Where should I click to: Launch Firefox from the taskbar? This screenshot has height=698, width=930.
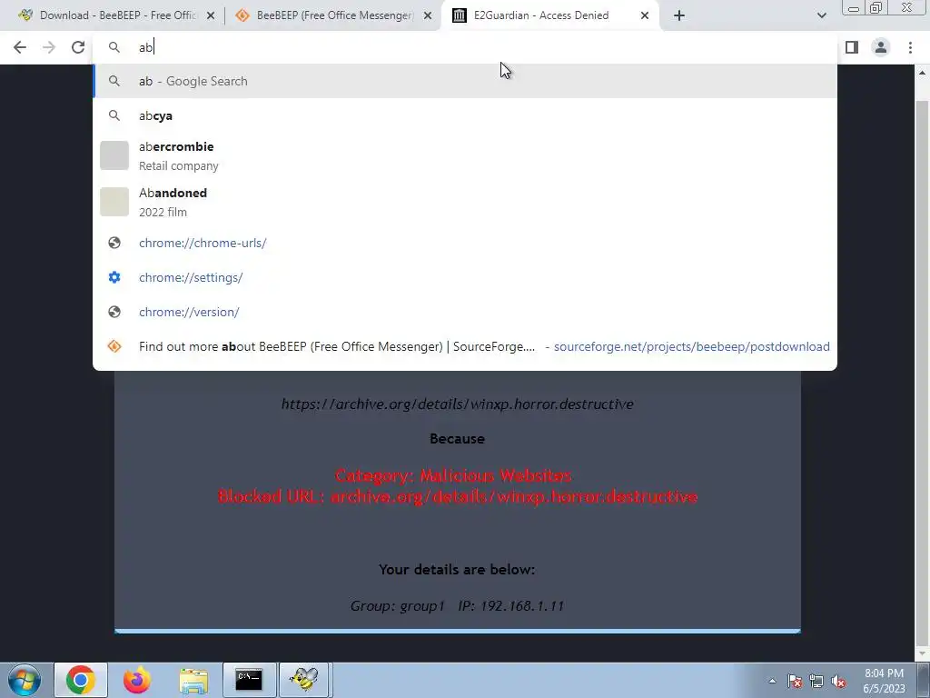137,680
